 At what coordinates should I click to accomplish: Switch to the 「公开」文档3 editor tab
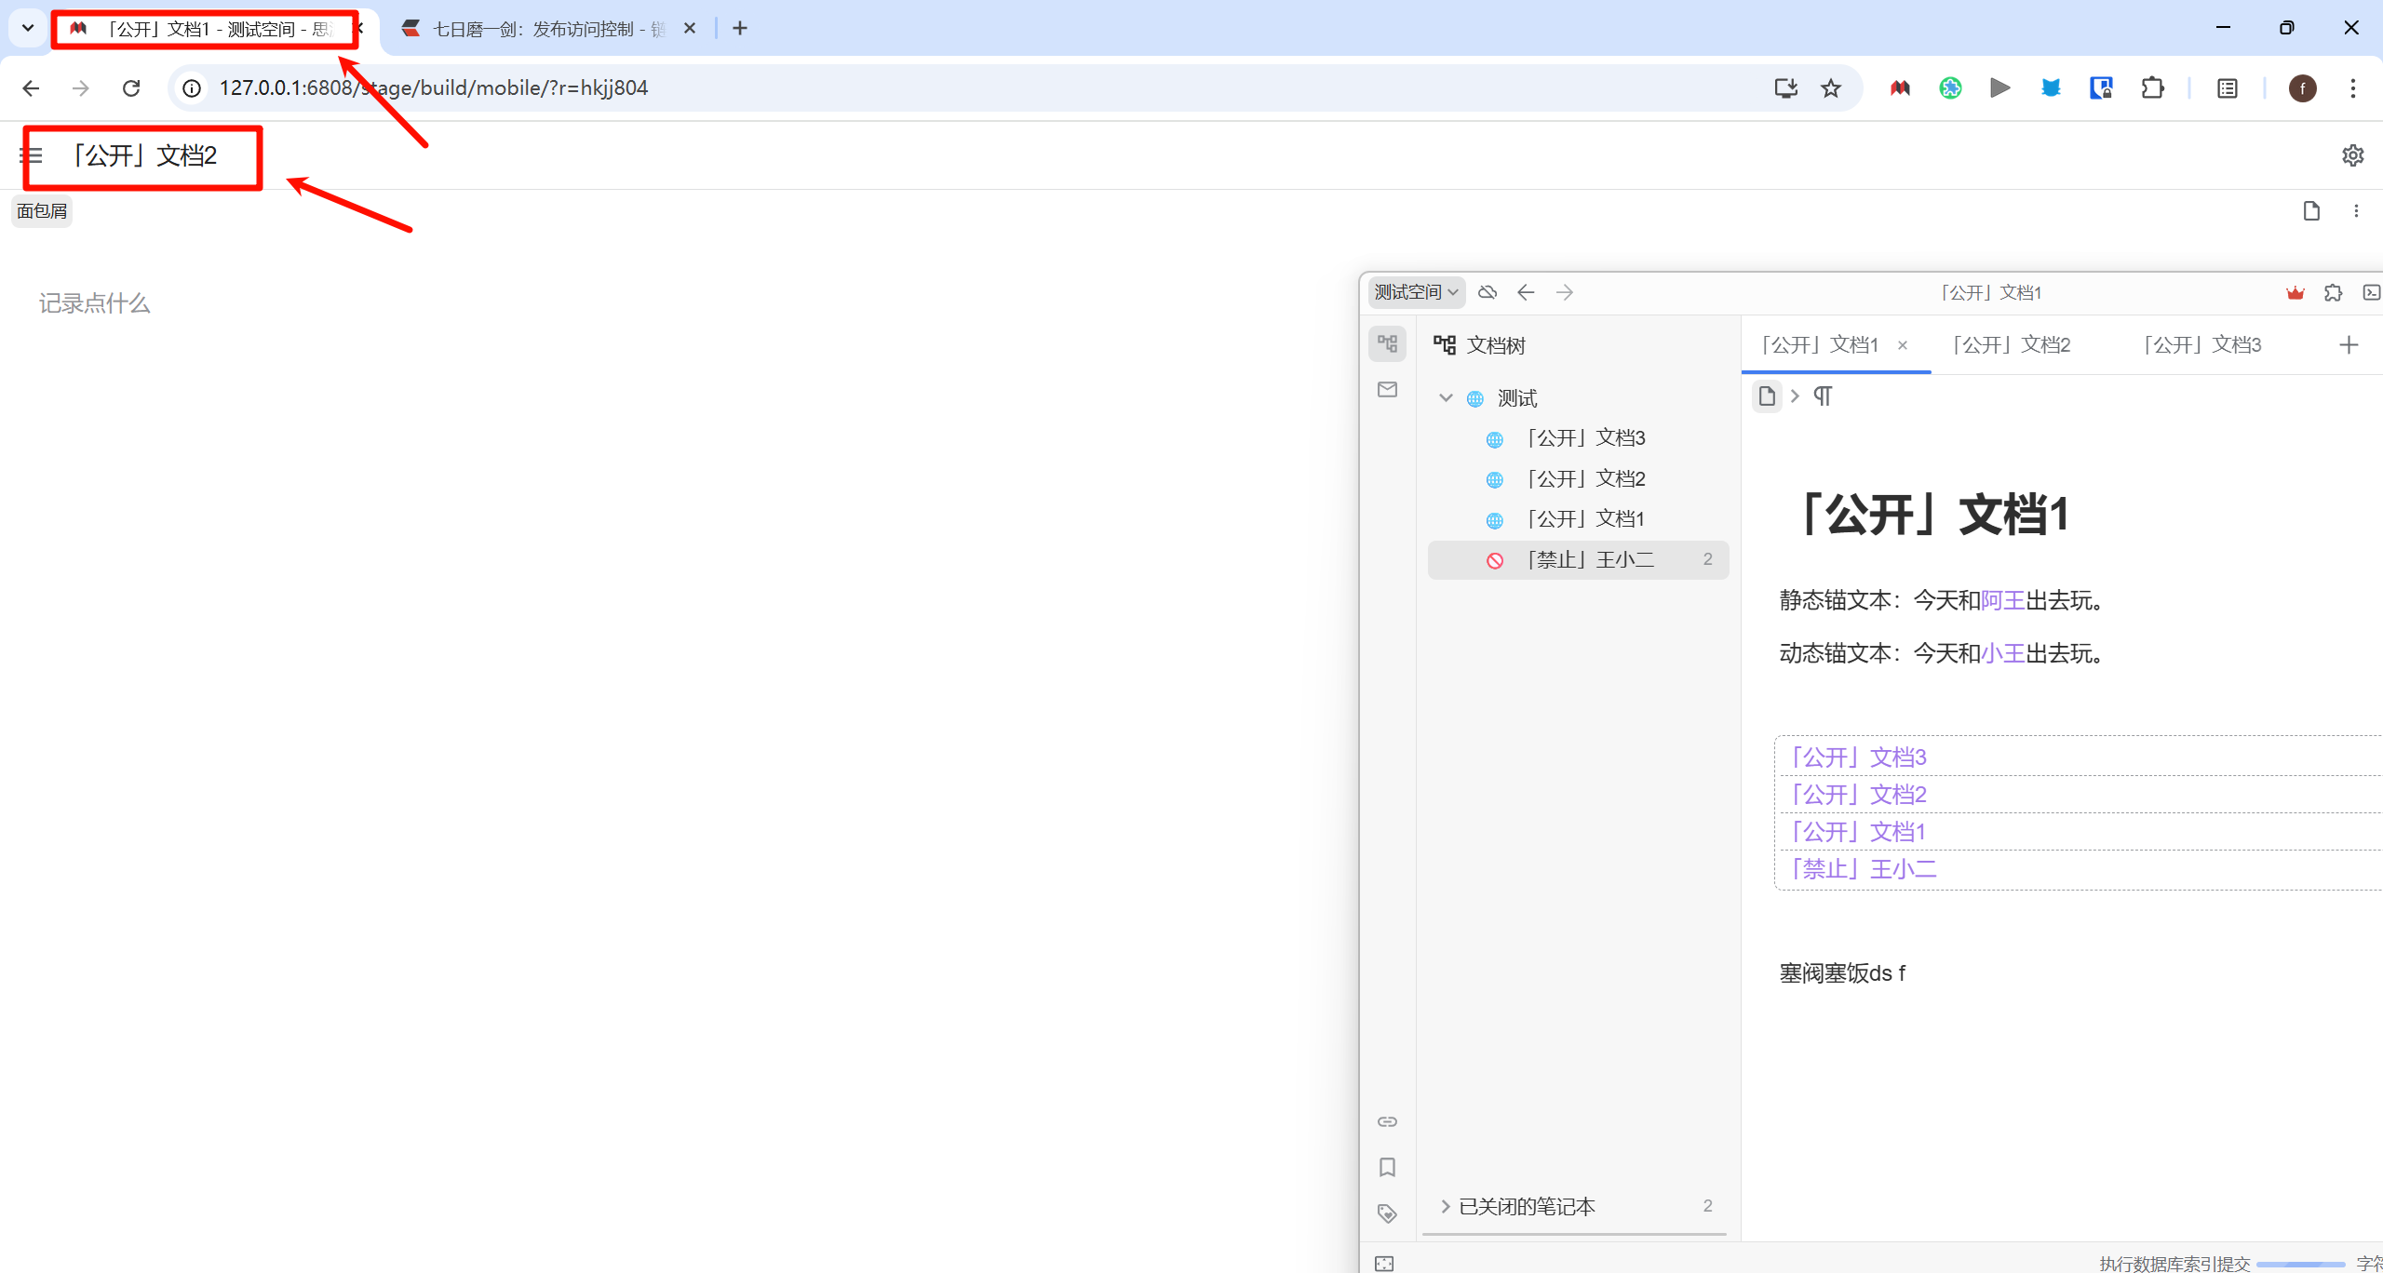coord(2201,345)
